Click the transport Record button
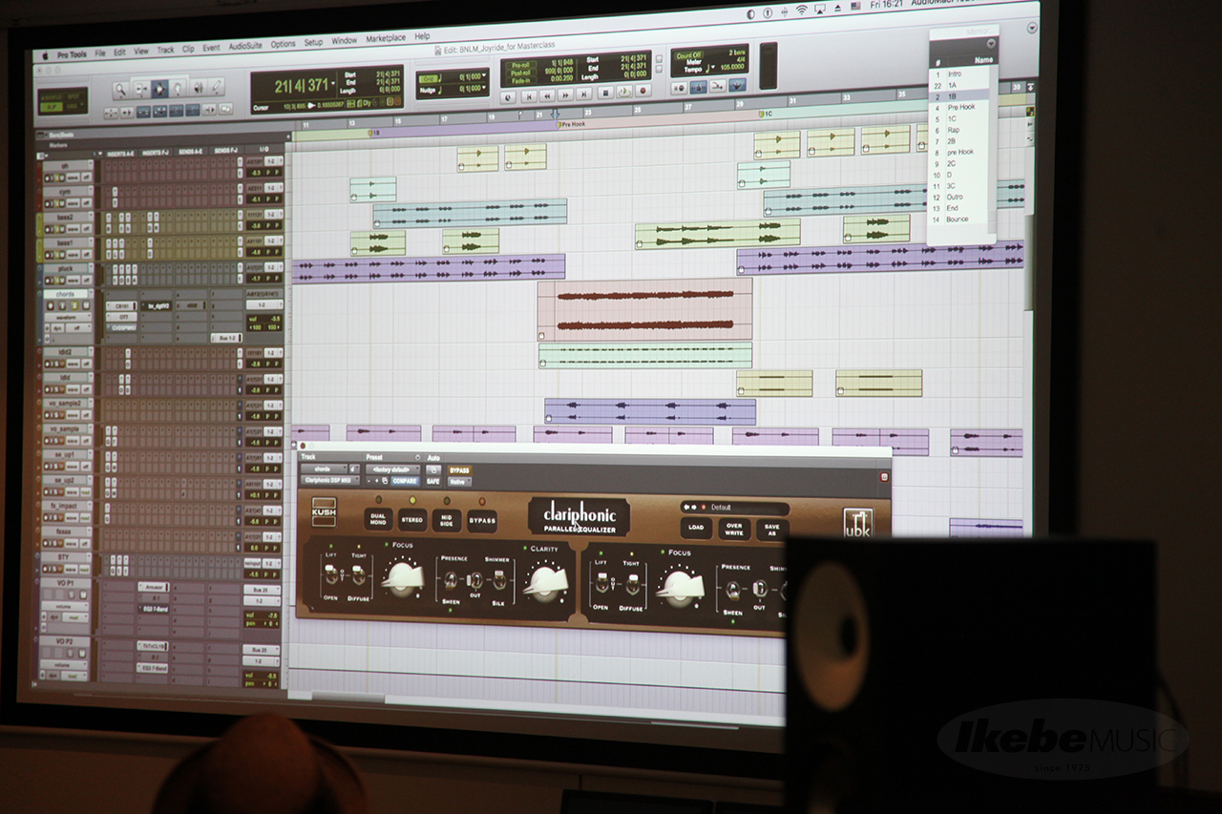Screen dimensions: 1222x814 pos(643,93)
